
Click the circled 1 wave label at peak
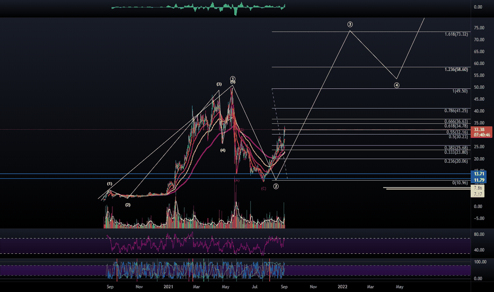pyautogui.click(x=233, y=78)
